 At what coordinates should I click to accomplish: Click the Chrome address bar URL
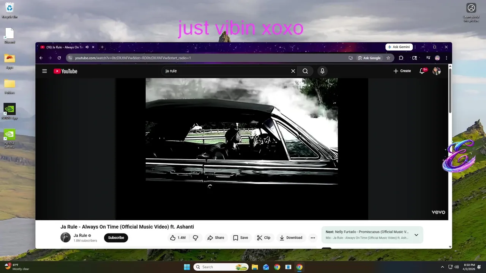(x=133, y=58)
